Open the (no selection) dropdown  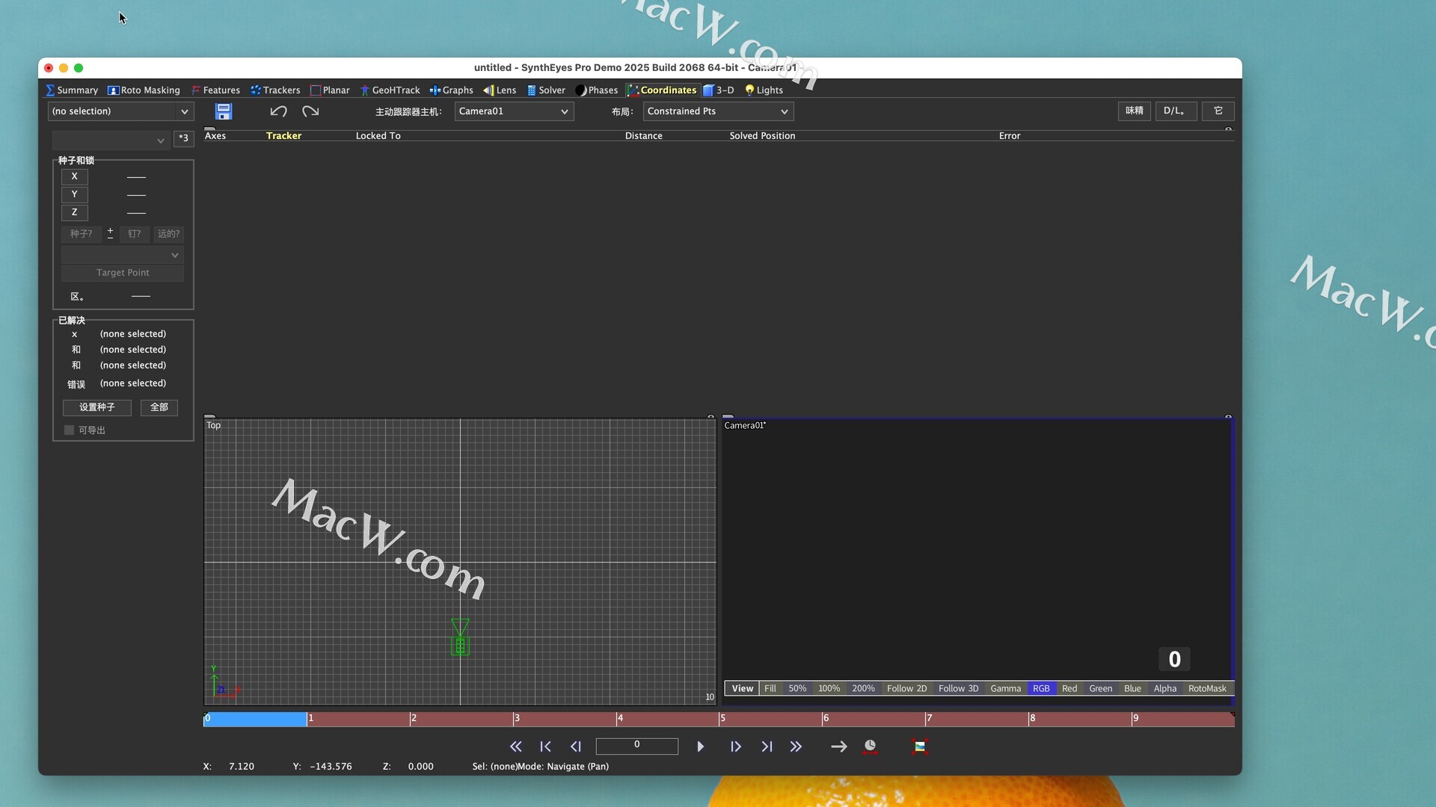click(x=120, y=111)
